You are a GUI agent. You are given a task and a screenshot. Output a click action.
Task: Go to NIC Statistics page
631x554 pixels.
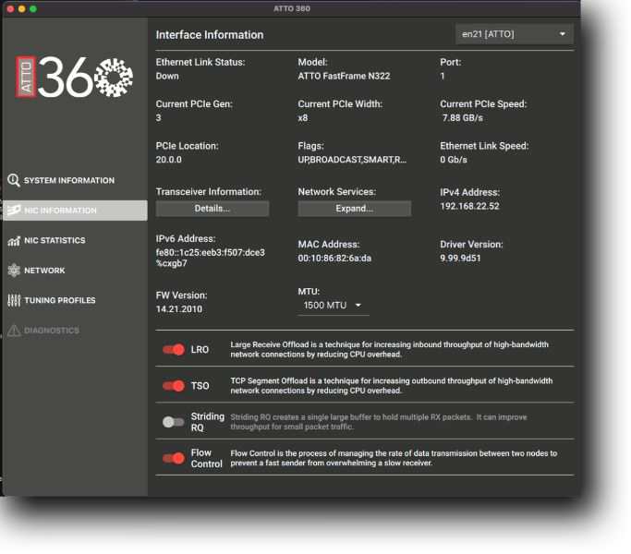75,241
